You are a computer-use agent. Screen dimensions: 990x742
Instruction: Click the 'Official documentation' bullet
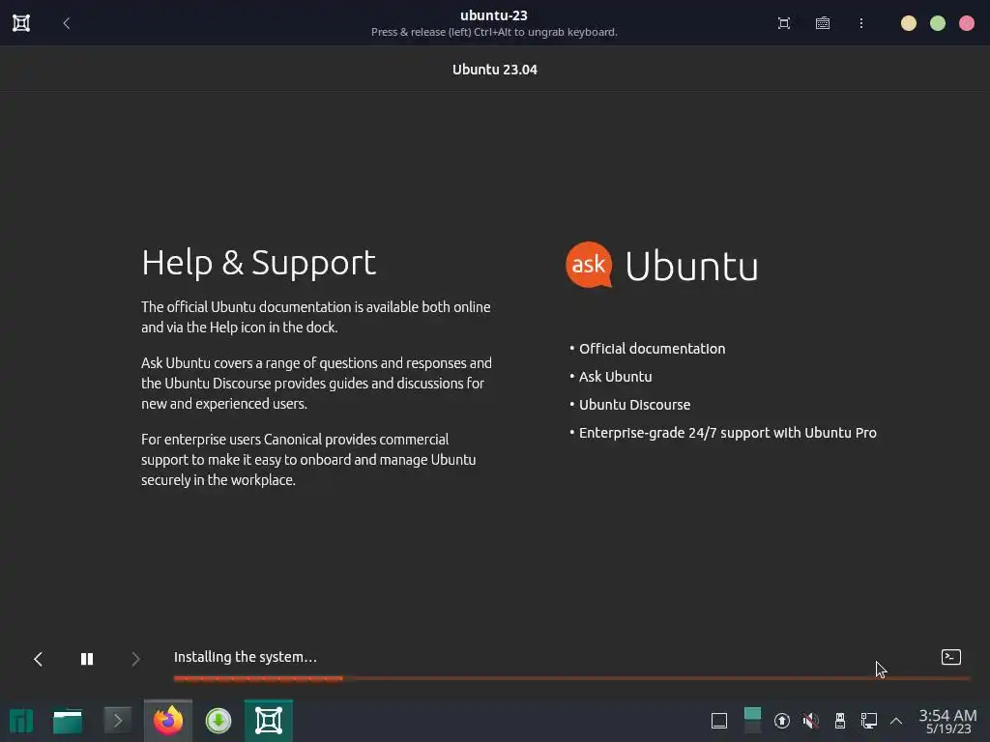click(652, 348)
